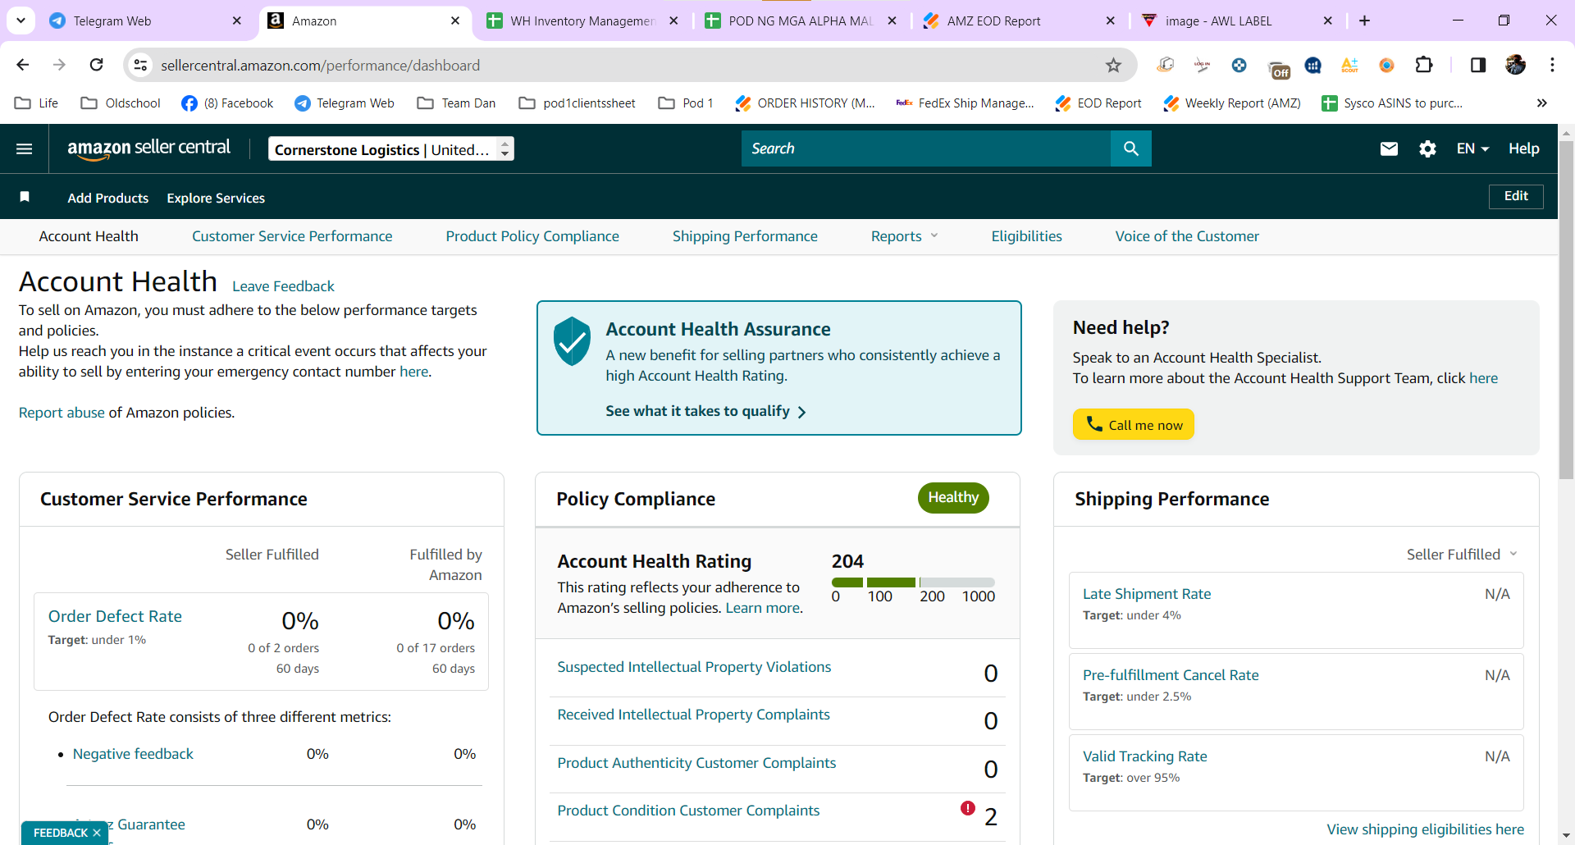Open the Valid Tracking Rate link
The height and width of the screenshot is (845, 1575).
pos(1145,756)
